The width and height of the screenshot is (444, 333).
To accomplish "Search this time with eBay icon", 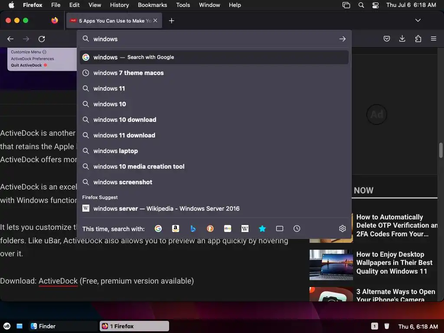I will coord(228,229).
